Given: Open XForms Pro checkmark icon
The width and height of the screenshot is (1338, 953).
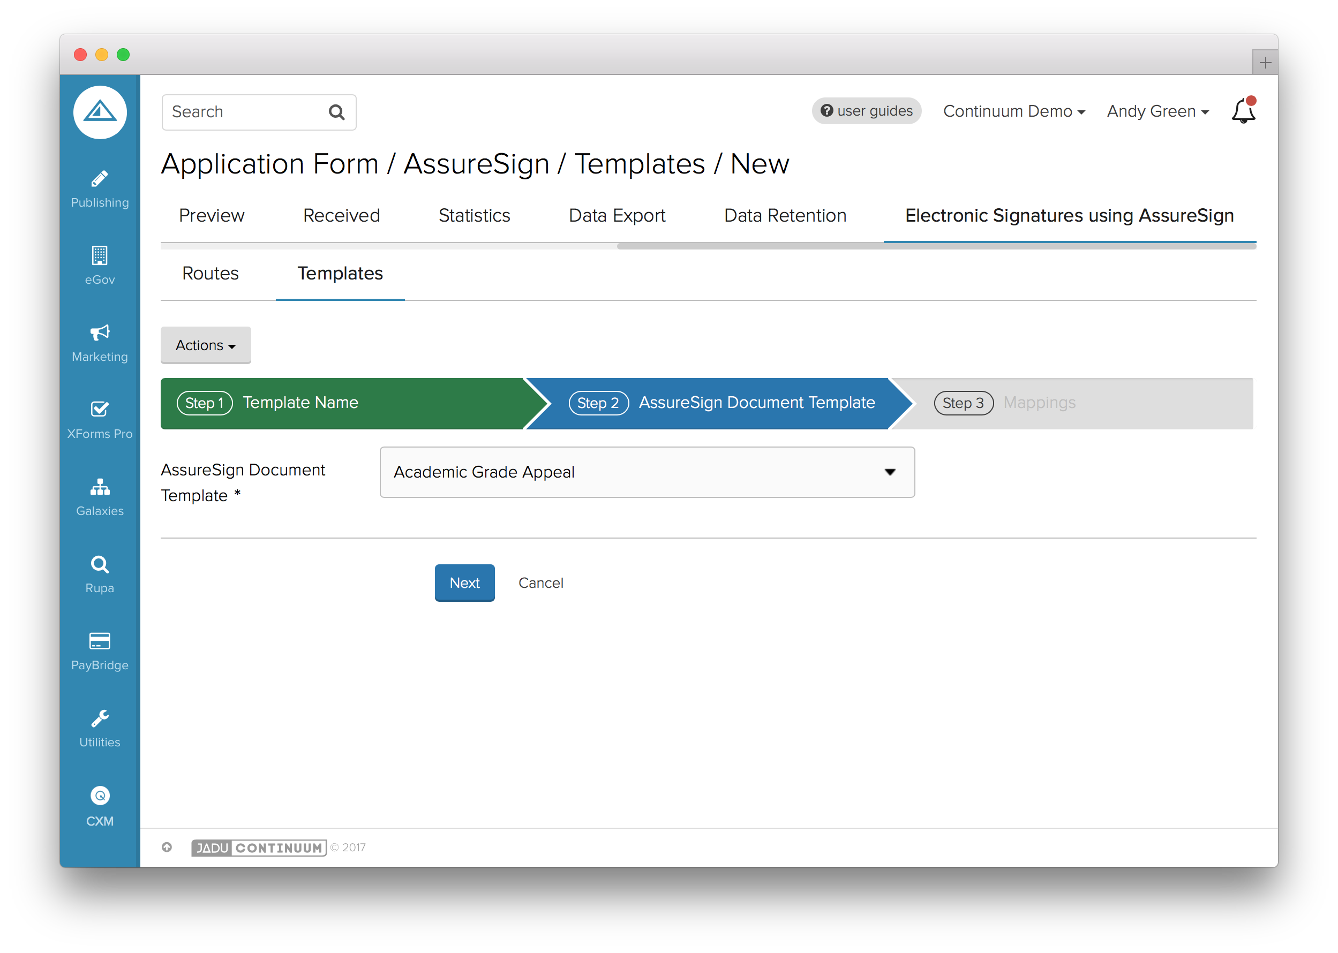Looking at the screenshot, I should point(99,410).
